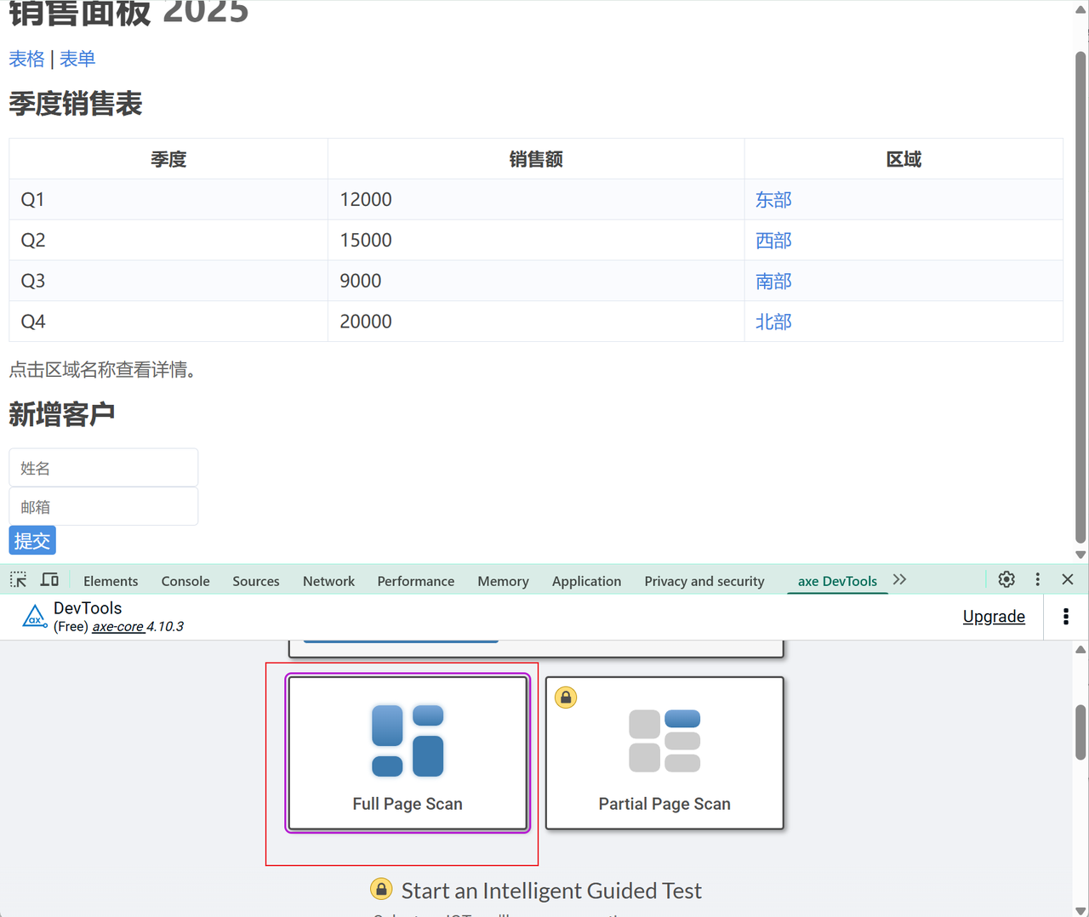The width and height of the screenshot is (1089, 917).
Task: Open the 北部 region link
Action: (x=773, y=322)
